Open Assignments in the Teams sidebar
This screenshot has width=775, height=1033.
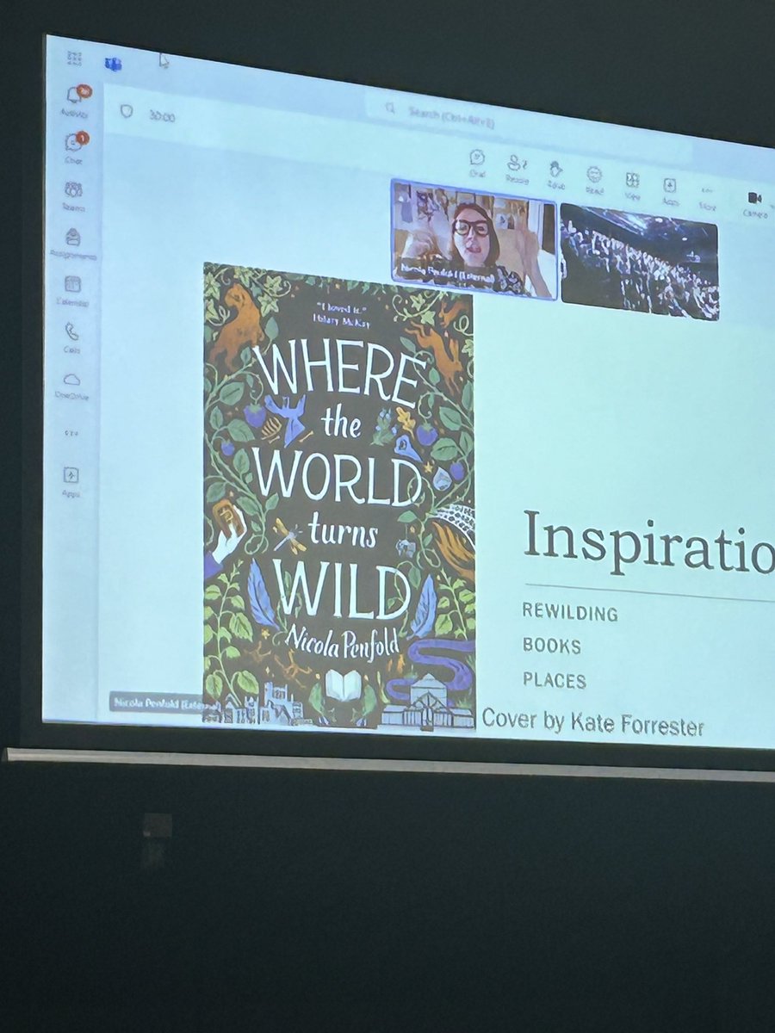pyautogui.click(x=73, y=243)
